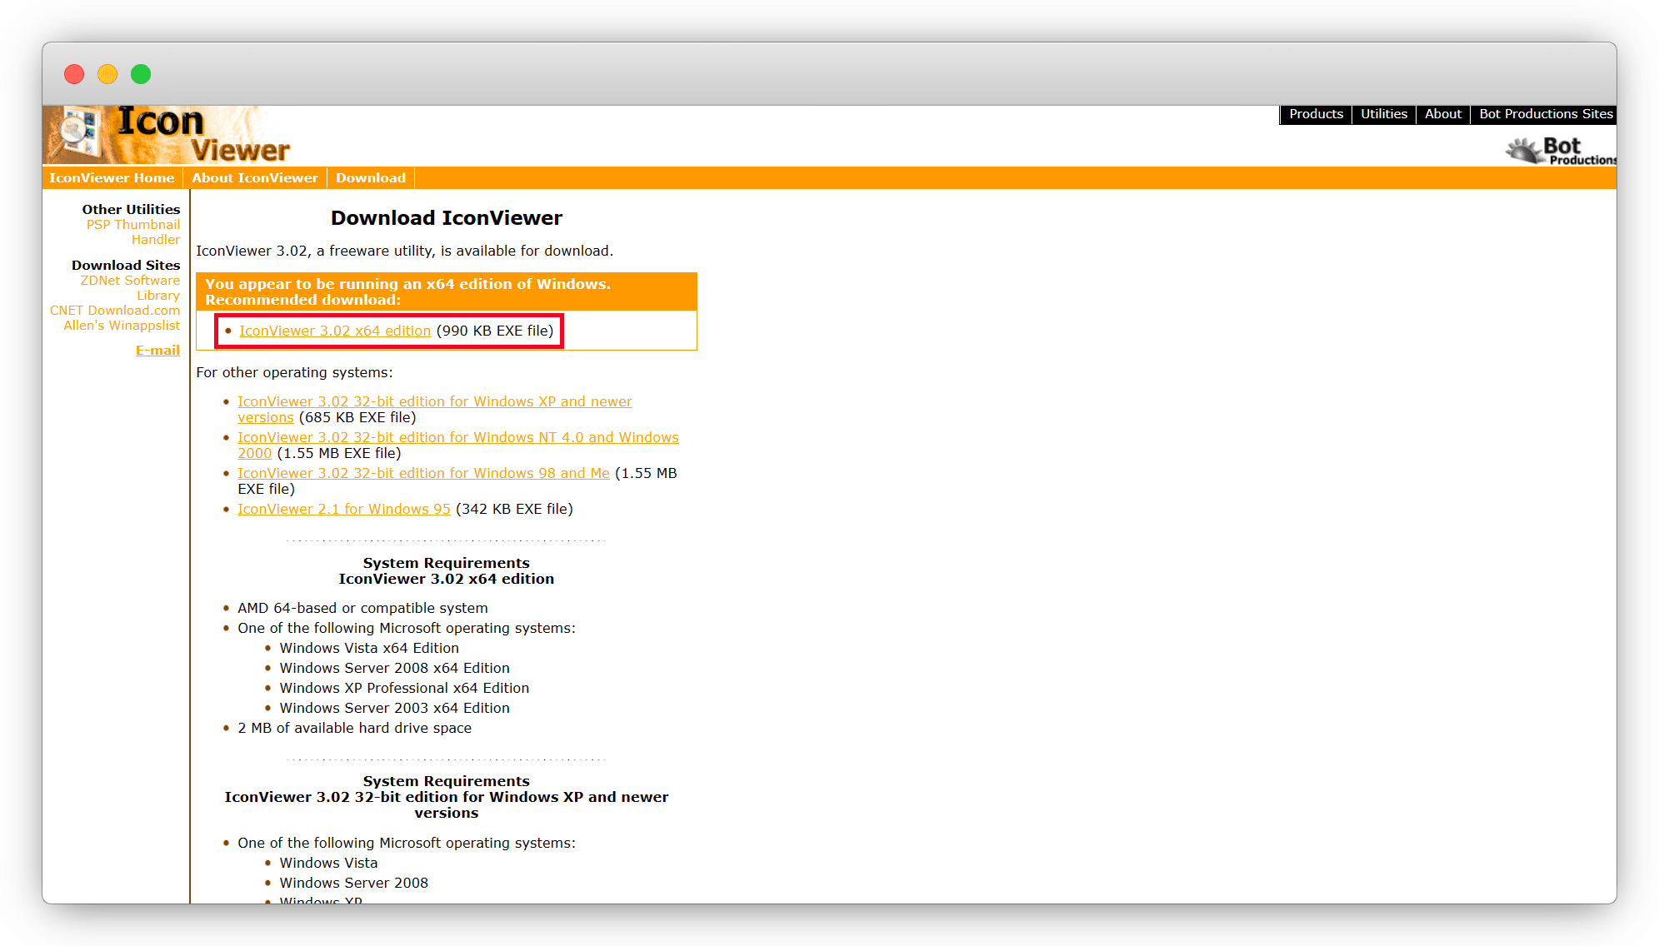
Task: Click the yellow minimize window button
Action: coord(107,74)
